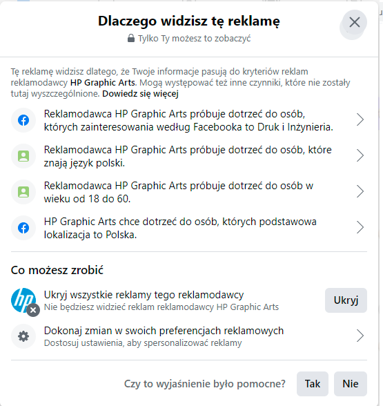The width and height of the screenshot is (383, 406).
Task: Hide all ads with the Ukryj button
Action: pos(346,300)
